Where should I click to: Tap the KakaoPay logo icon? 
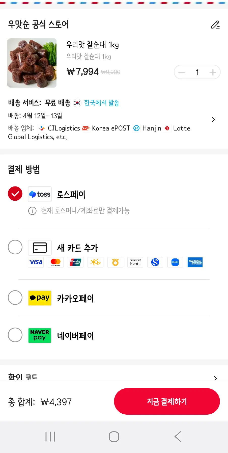40,298
